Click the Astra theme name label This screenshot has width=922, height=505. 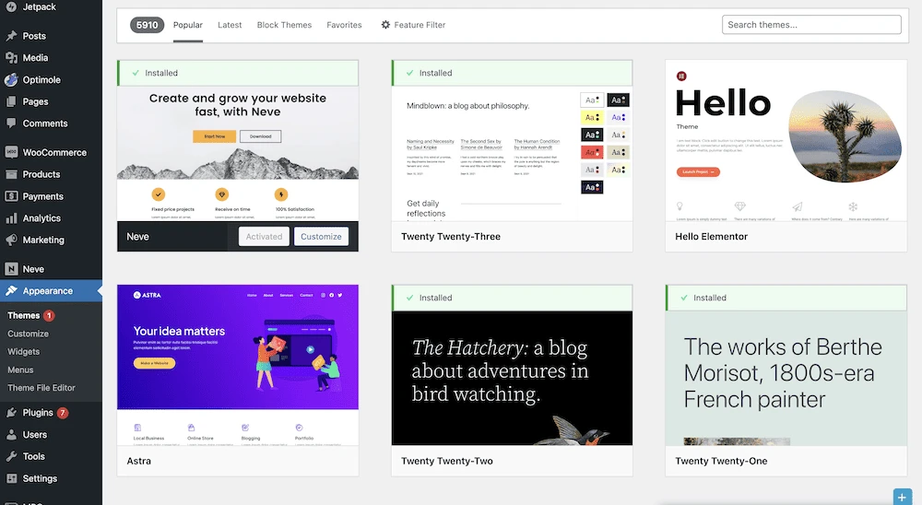click(x=139, y=461)
